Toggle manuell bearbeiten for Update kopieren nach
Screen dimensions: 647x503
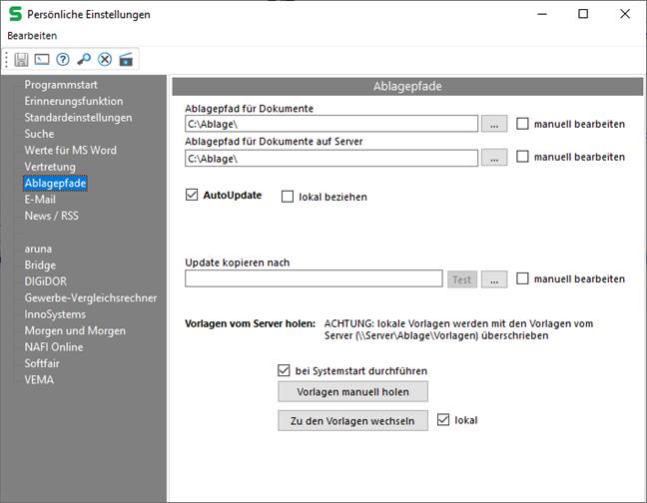[x=522, y=279]
